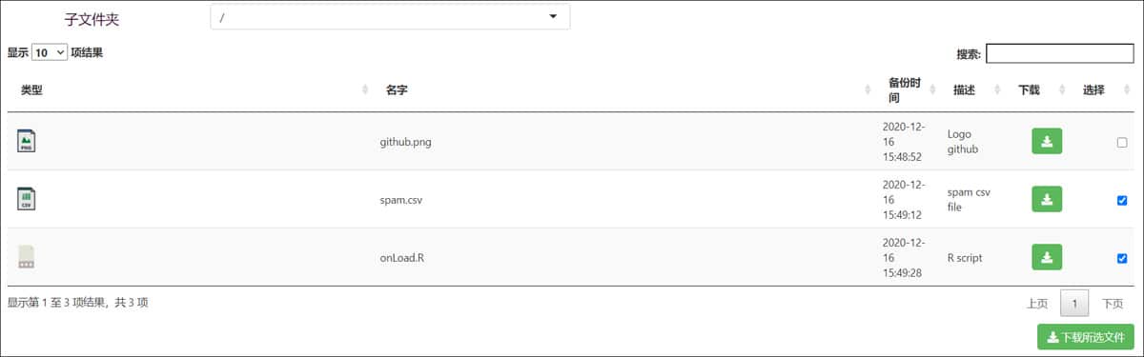This screenshot has width=1144, height=357.
Task: Sort table by 类型 column header
Action: 31,90
